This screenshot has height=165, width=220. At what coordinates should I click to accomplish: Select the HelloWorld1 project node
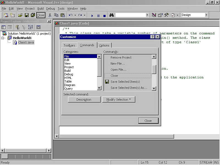tap(22, 38)
